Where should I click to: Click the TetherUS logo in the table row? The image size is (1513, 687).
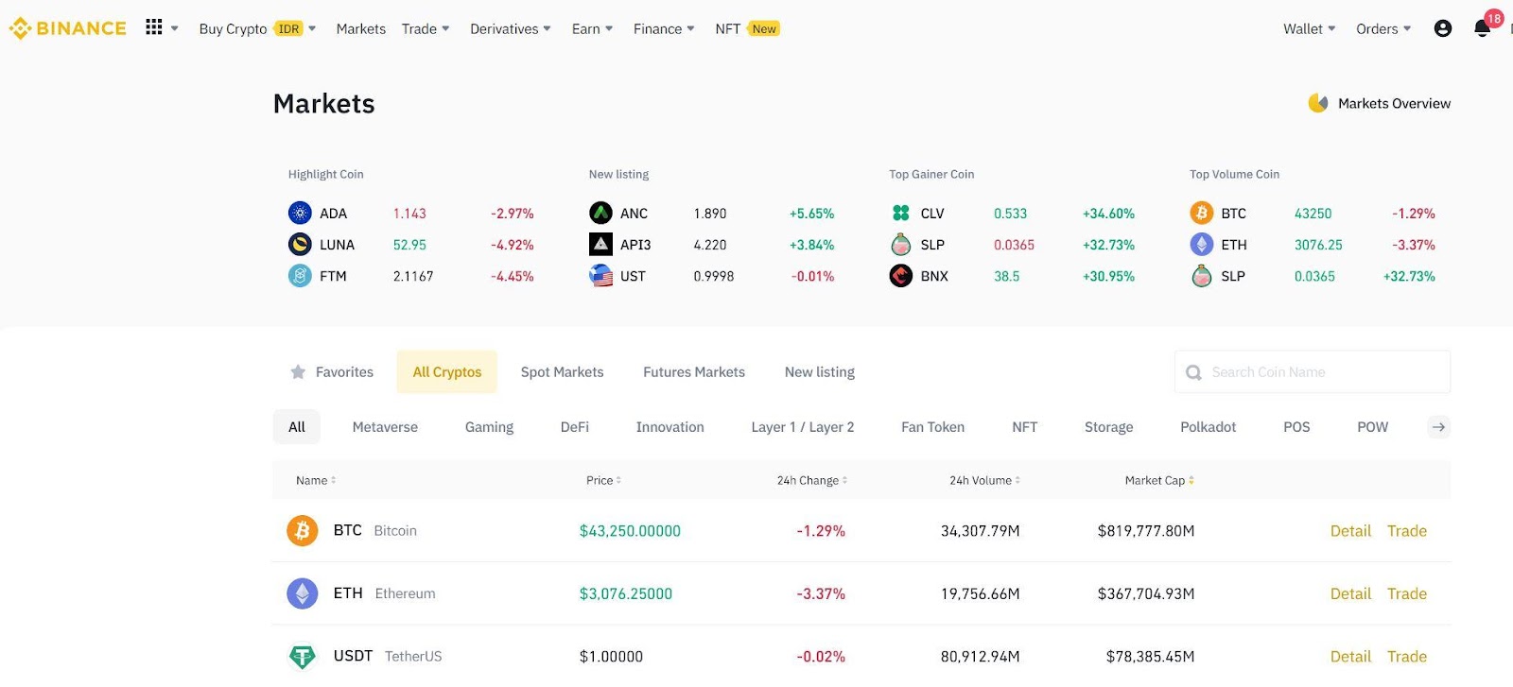[303, 656]
